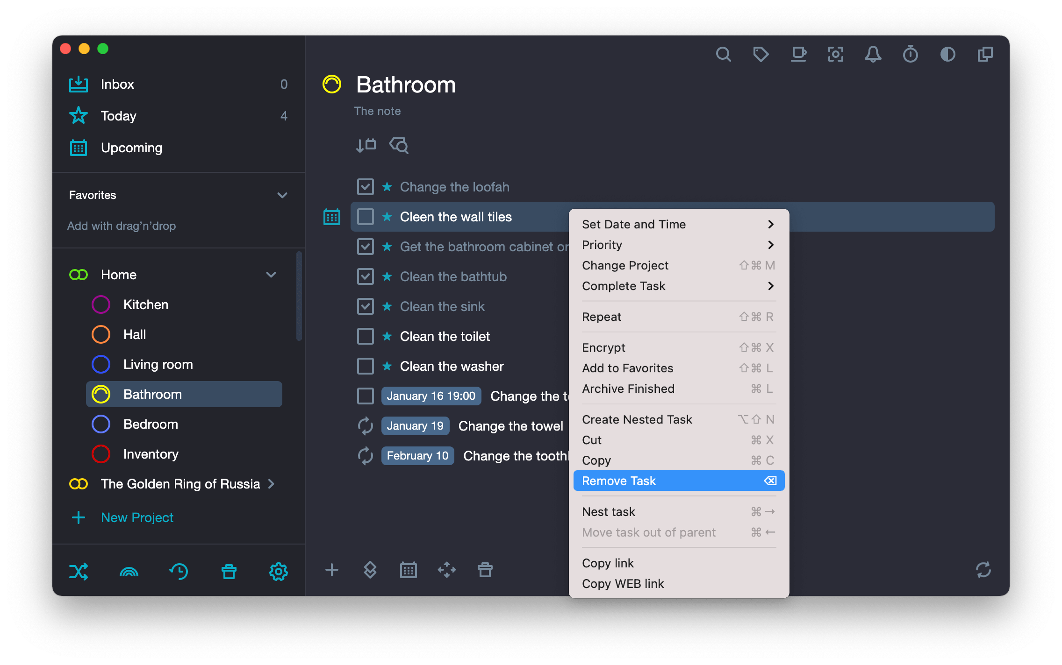Click the Bedroom blue color circle
The width and height of the screenshot is (1062, 665).
click(101, 424)
